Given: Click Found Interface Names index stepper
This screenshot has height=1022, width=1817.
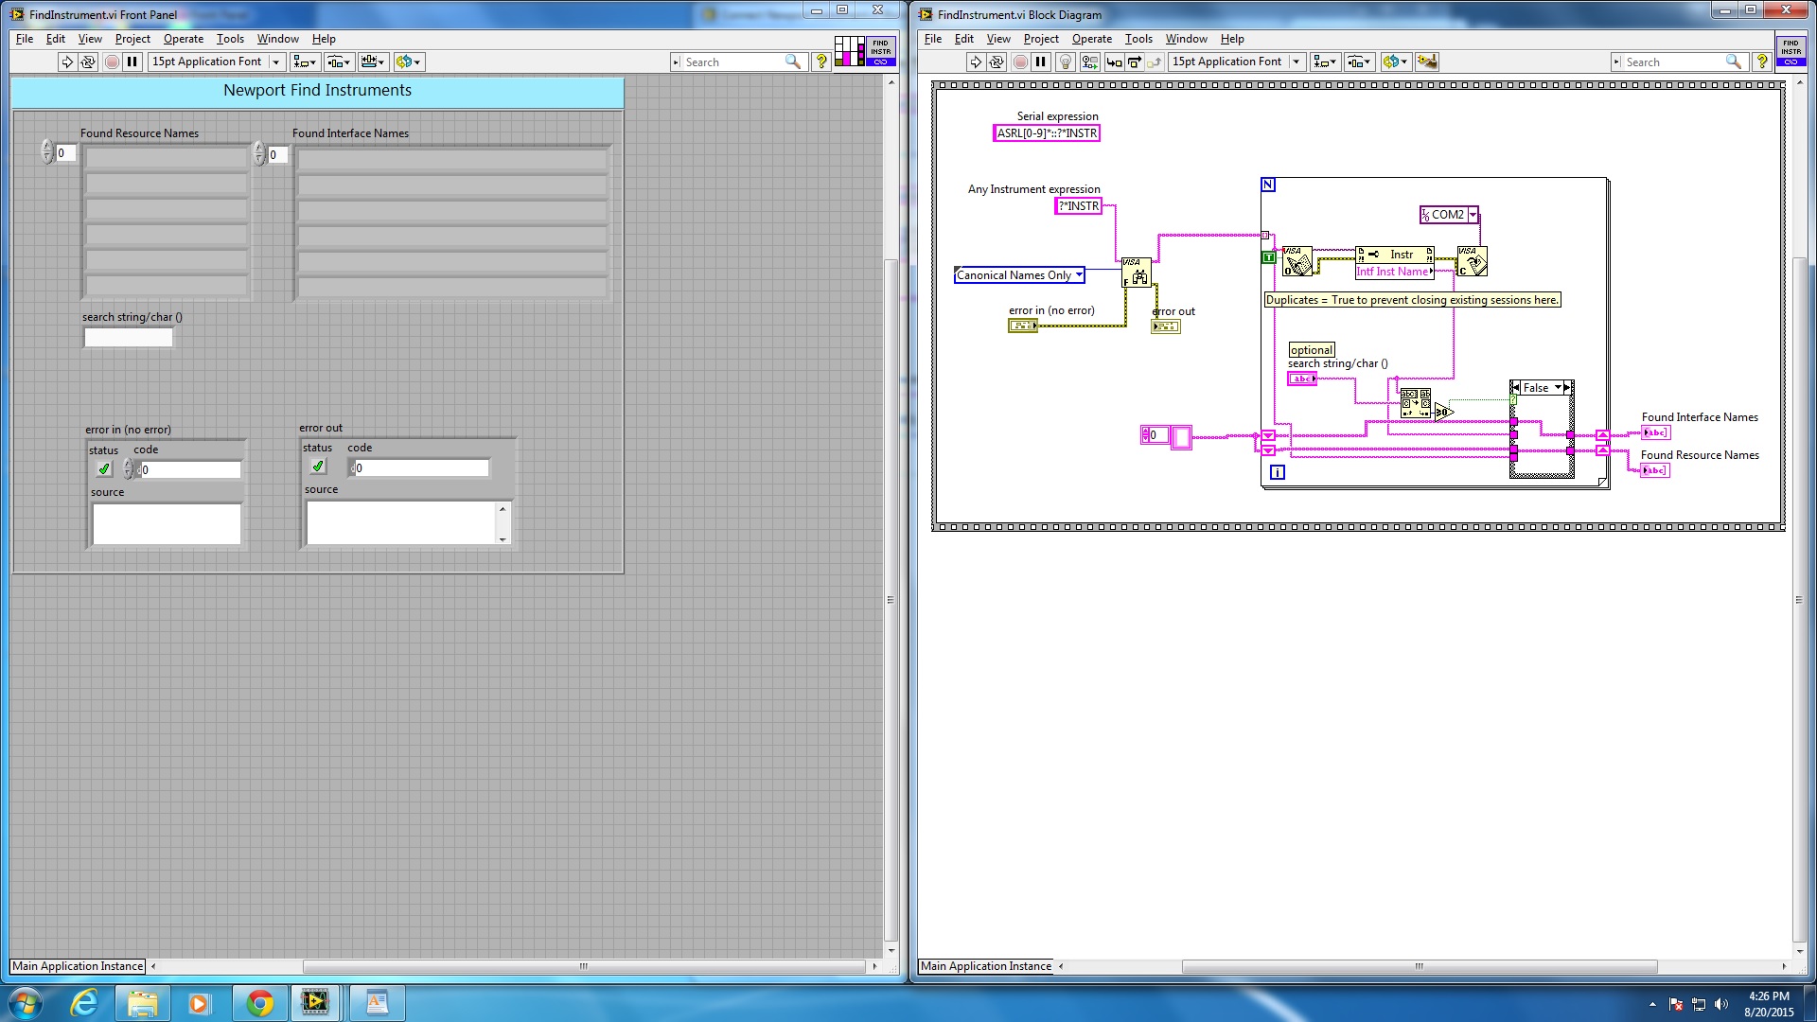Looking at the screenshot, I should [259, 154].
